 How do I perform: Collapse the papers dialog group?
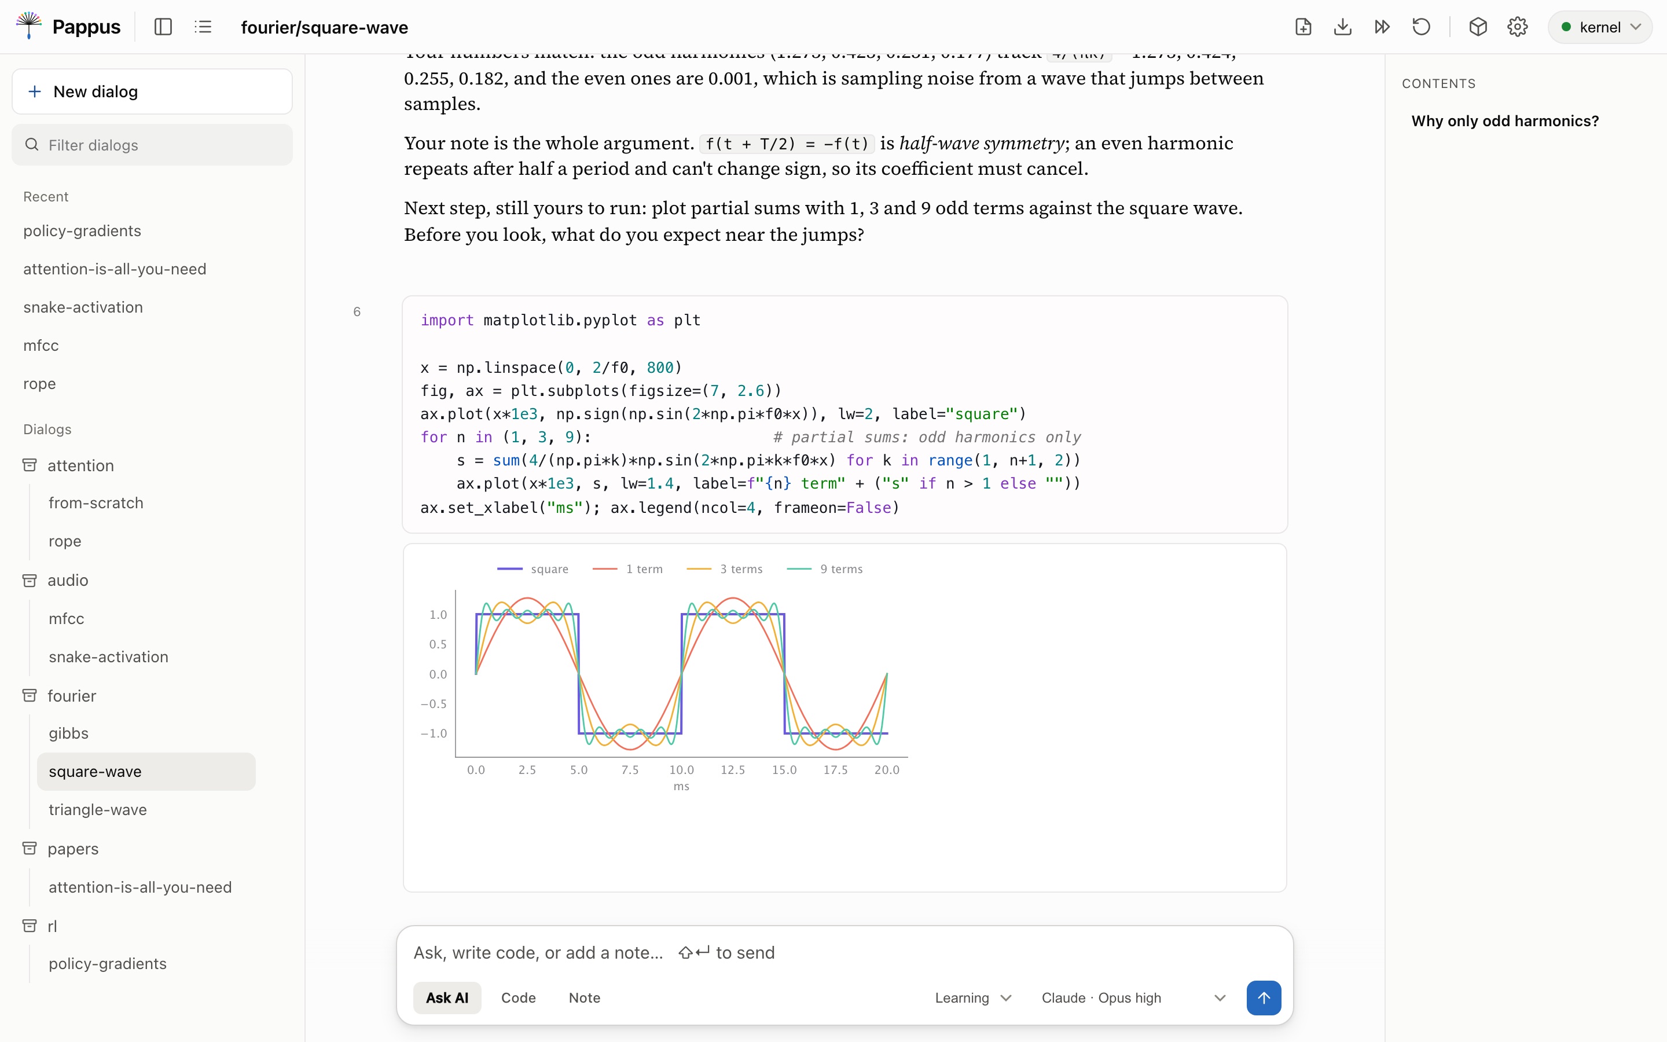73,848
